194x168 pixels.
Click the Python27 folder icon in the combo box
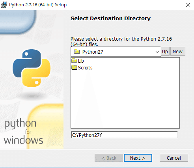pyautogui.click(x=77, y=52)
